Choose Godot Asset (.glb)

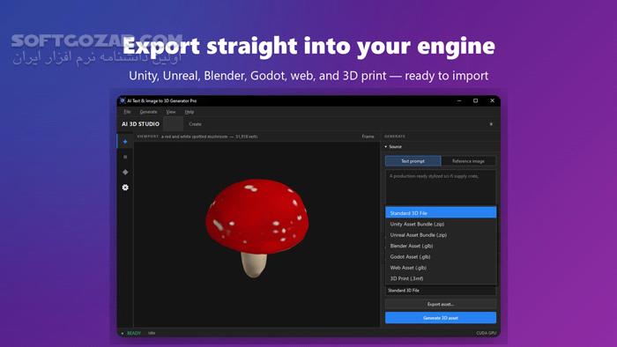click(441, 256)
